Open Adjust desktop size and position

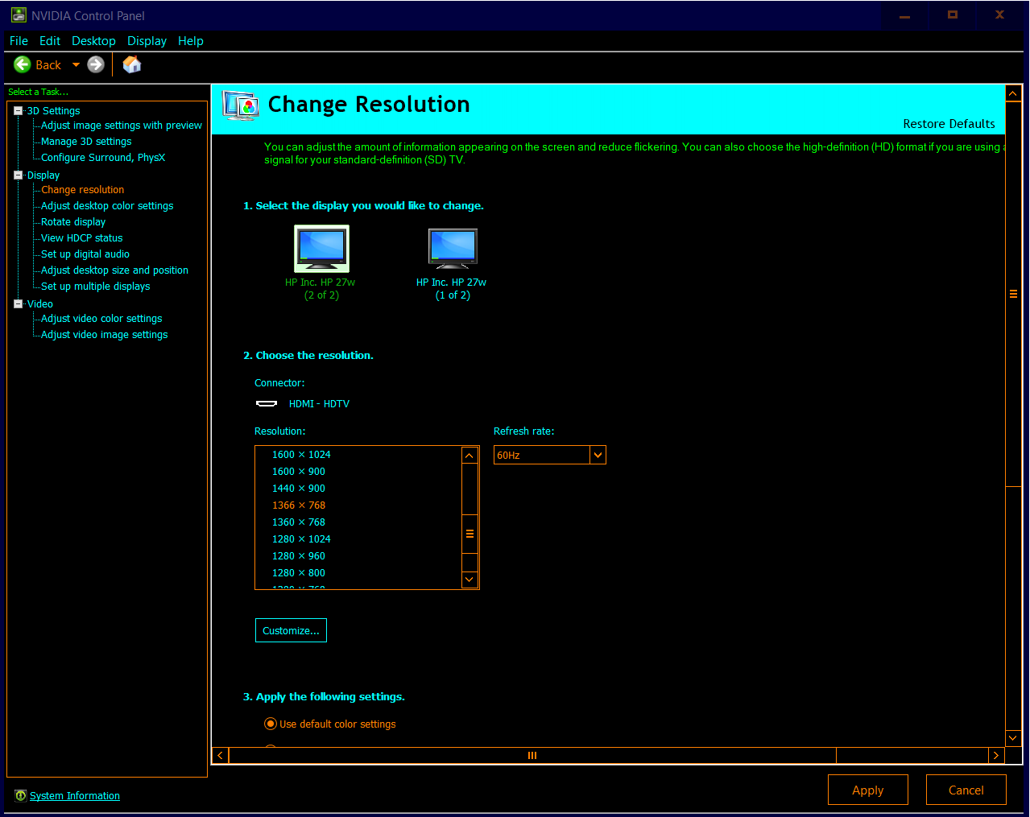114,270
